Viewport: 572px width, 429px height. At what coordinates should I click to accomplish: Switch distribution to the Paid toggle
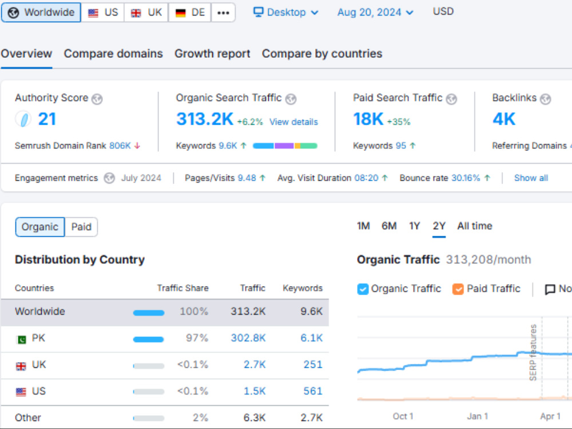coord(81,227)
